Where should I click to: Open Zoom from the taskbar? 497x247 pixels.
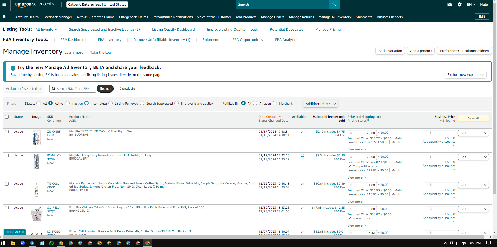(23, 243)
